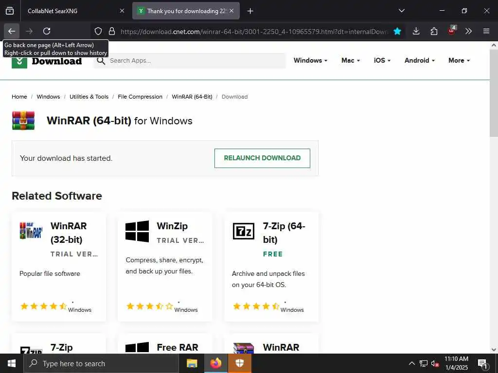Screen dimensions: 498x373
Task: Click star rating on WinZip card
Action: click(x=149, y=306)
